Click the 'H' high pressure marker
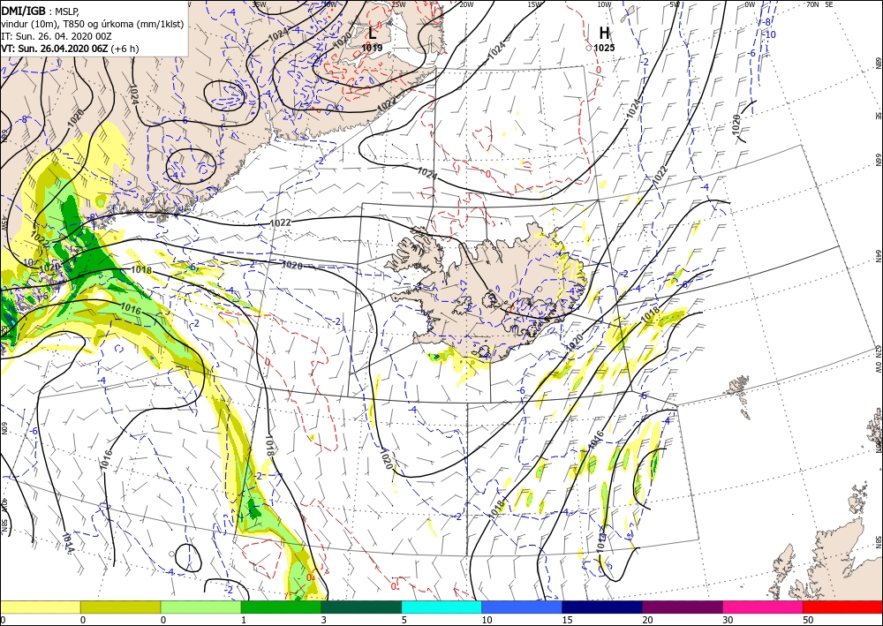The width and height of the screenshot is (883, 626). tap(604, 33)
